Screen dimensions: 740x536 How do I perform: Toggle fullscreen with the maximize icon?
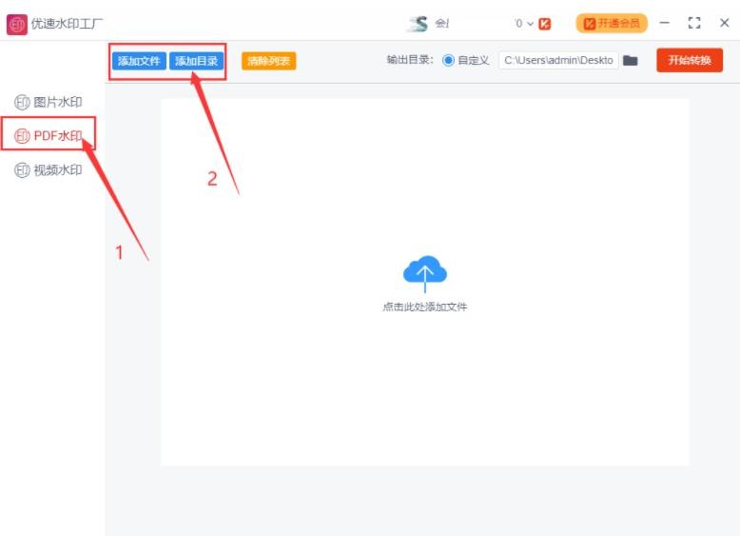click(x=693, y=24)
